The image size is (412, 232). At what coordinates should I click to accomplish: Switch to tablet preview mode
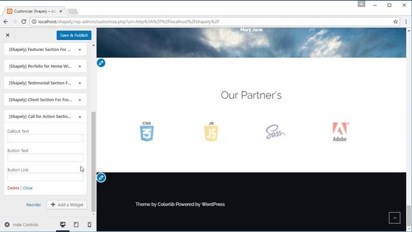tap(76, 224)
